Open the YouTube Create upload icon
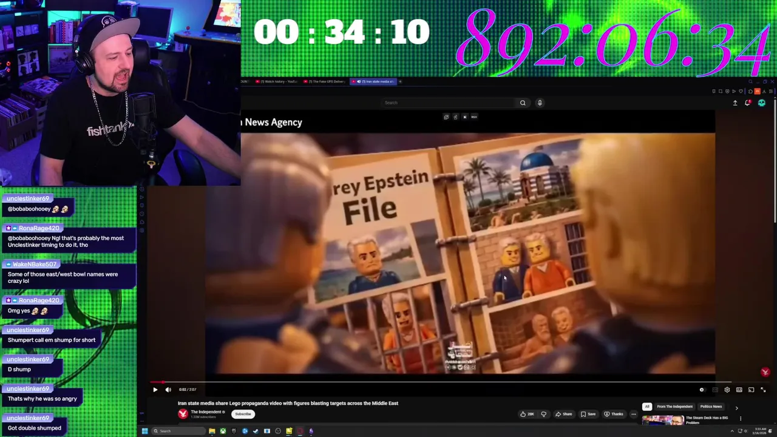 pyautogui.click(x=735, y=103)
